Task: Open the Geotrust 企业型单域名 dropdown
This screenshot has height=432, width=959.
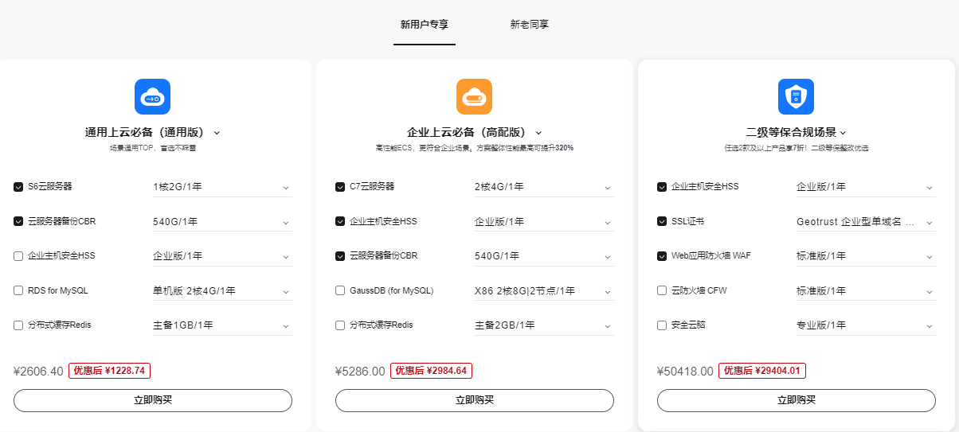Action: click(866, 222)
